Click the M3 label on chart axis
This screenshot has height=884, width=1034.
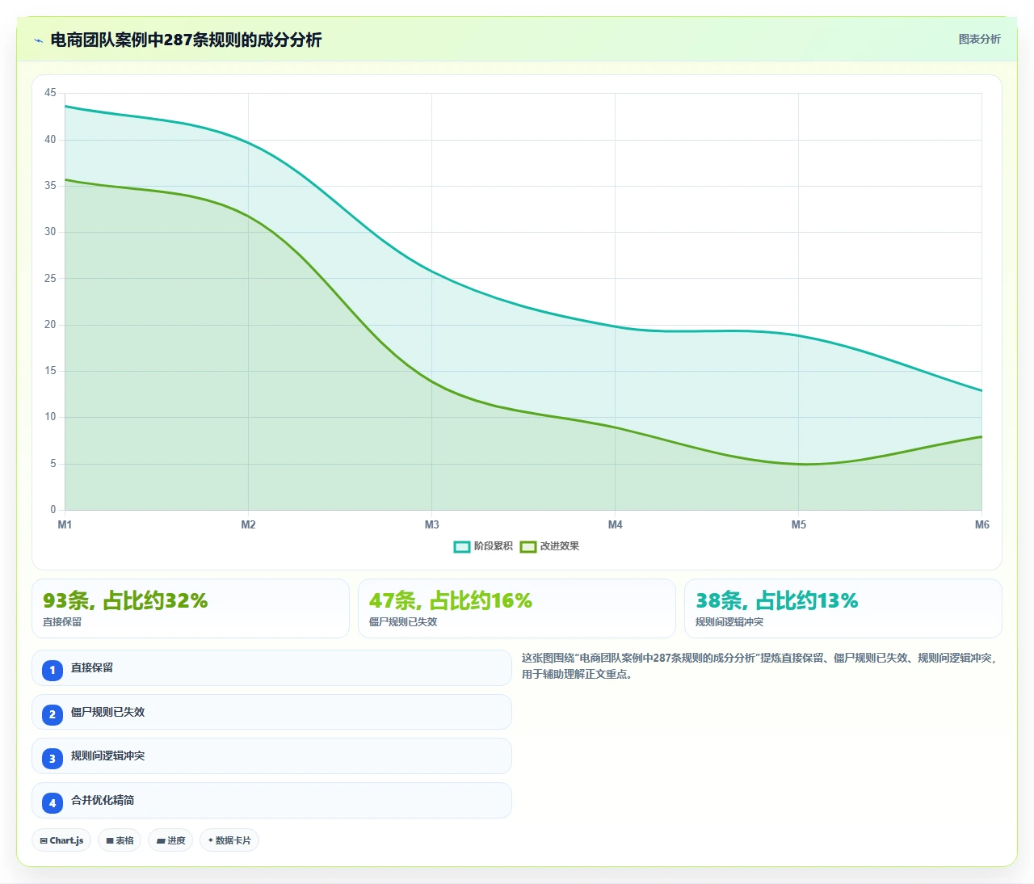pos(432,525)
